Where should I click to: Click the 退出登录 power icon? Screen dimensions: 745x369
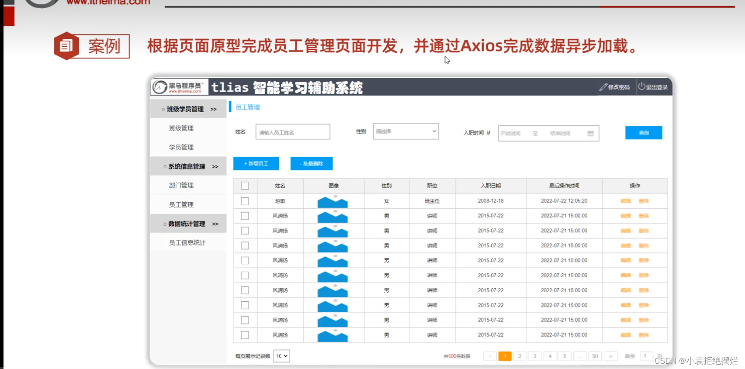point(641,86)
